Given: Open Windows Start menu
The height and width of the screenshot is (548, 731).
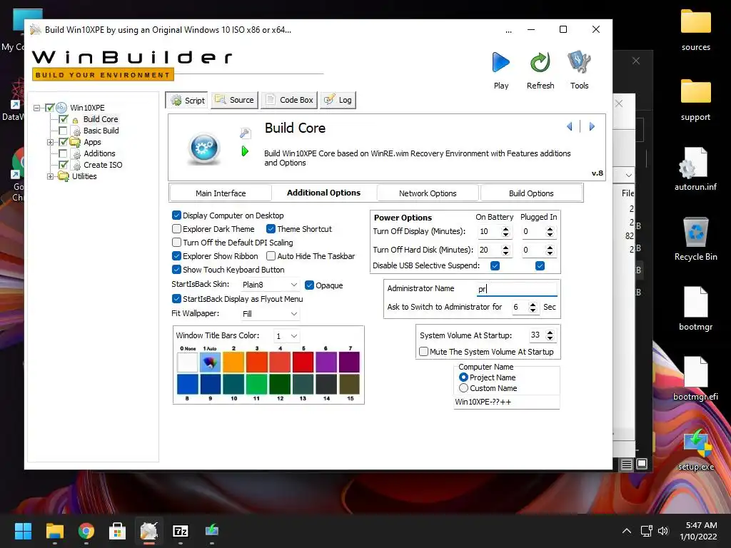Looking at the screenshot, I should [x=23, y=531].
